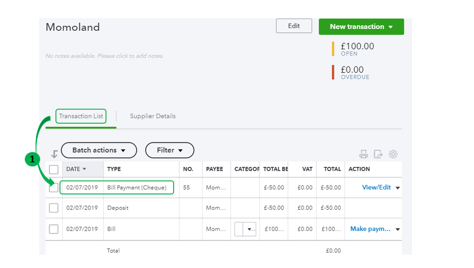Viewport: 474px width, 268px height.
Task: Open the category combo box in the Bill row
Action: 245,229
